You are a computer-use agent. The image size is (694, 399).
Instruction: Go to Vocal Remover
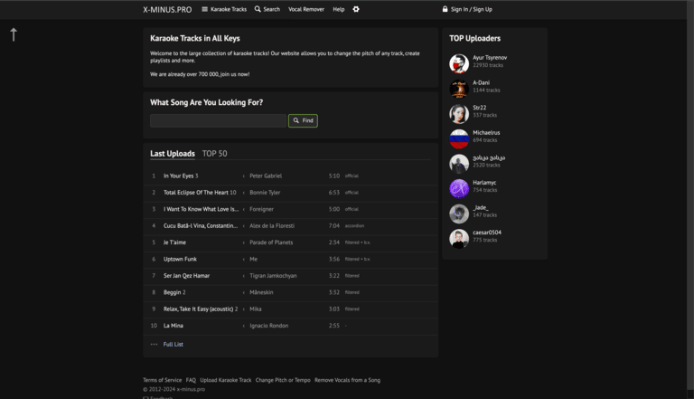tap(306, 9)
